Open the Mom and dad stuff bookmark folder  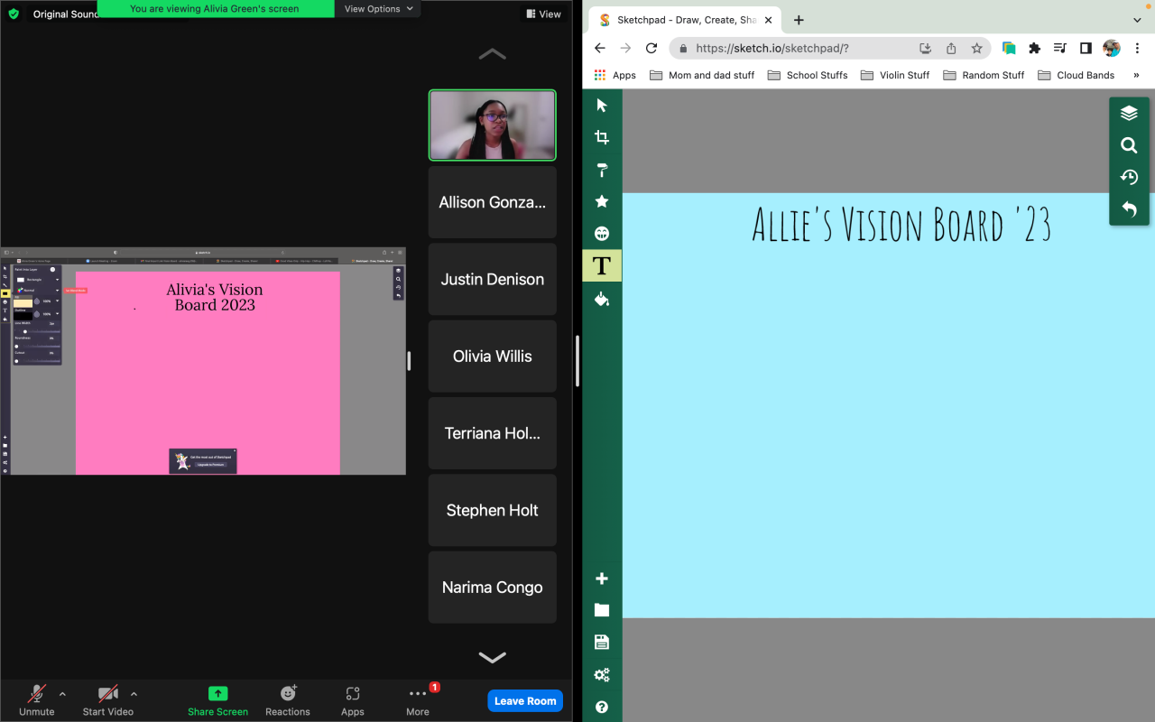click(702, 75)
